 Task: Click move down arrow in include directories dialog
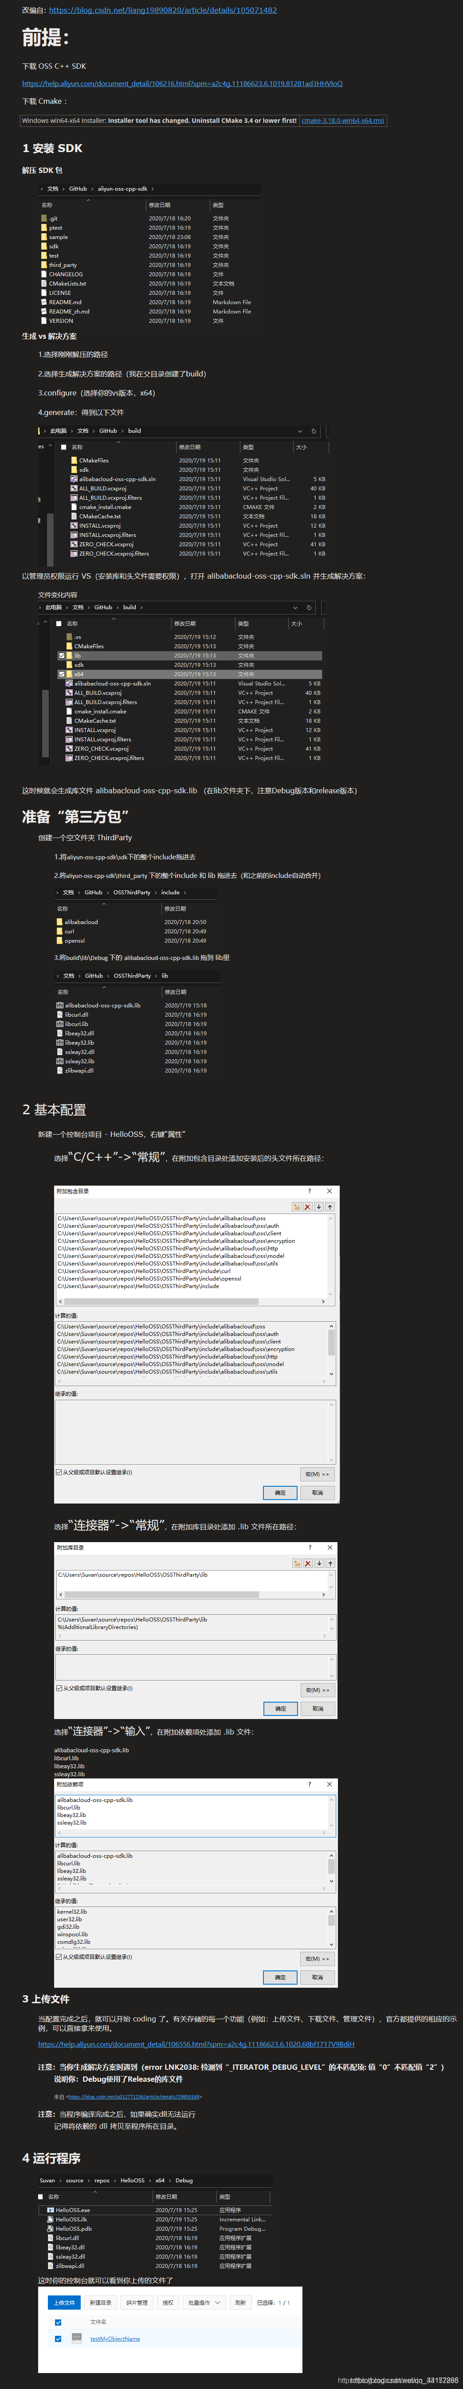click(x=318, y=1207)
